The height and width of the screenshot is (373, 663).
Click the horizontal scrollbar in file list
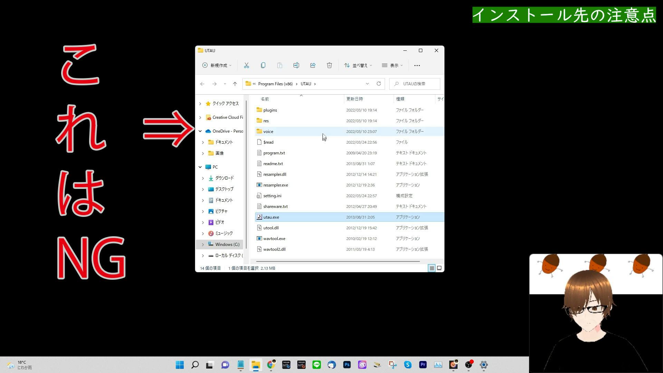[338, 261]
